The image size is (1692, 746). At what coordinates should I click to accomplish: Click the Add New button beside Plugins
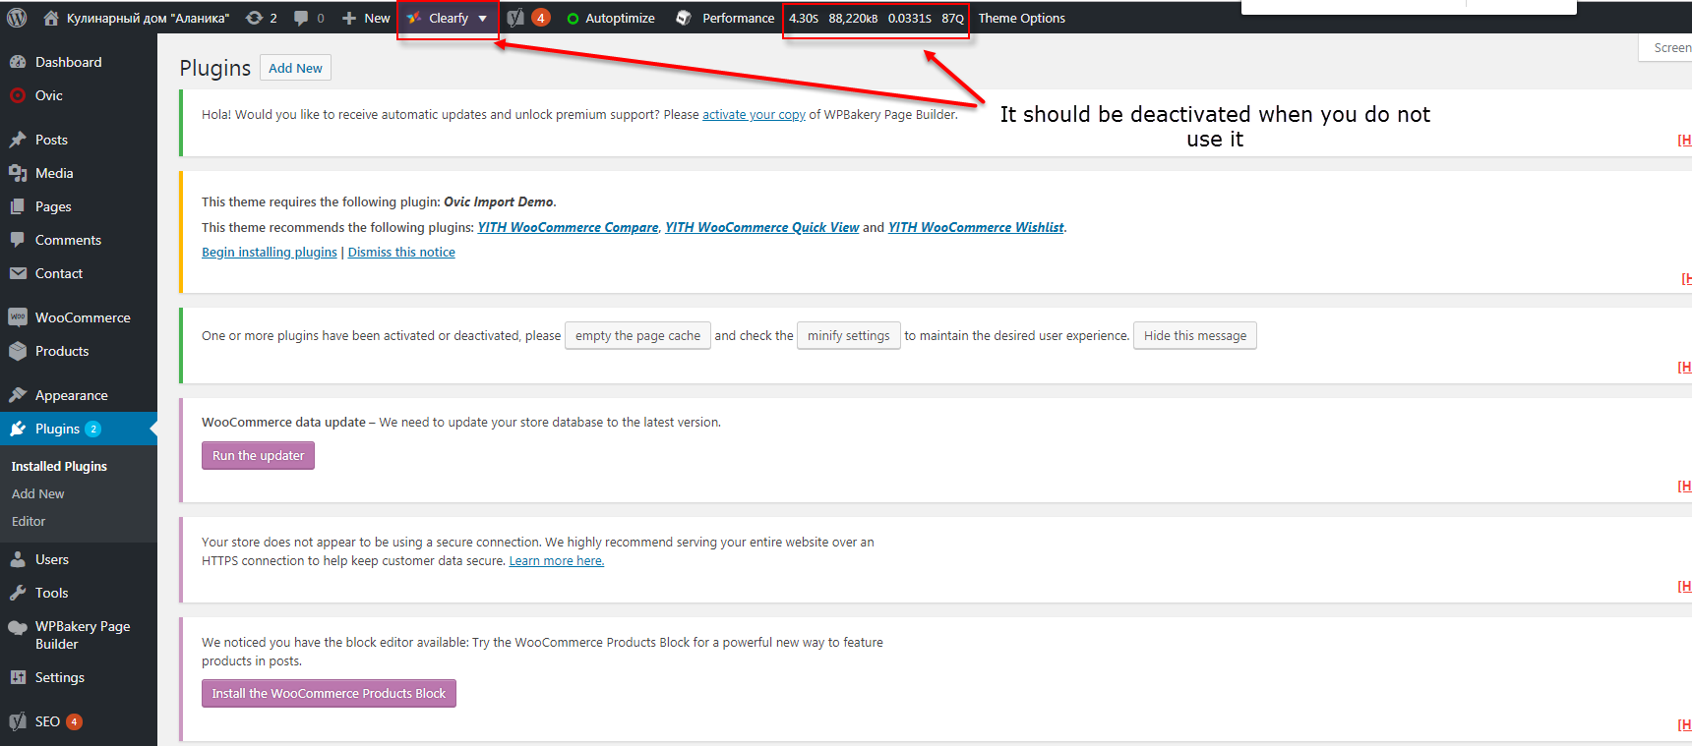tap(295, 68)
